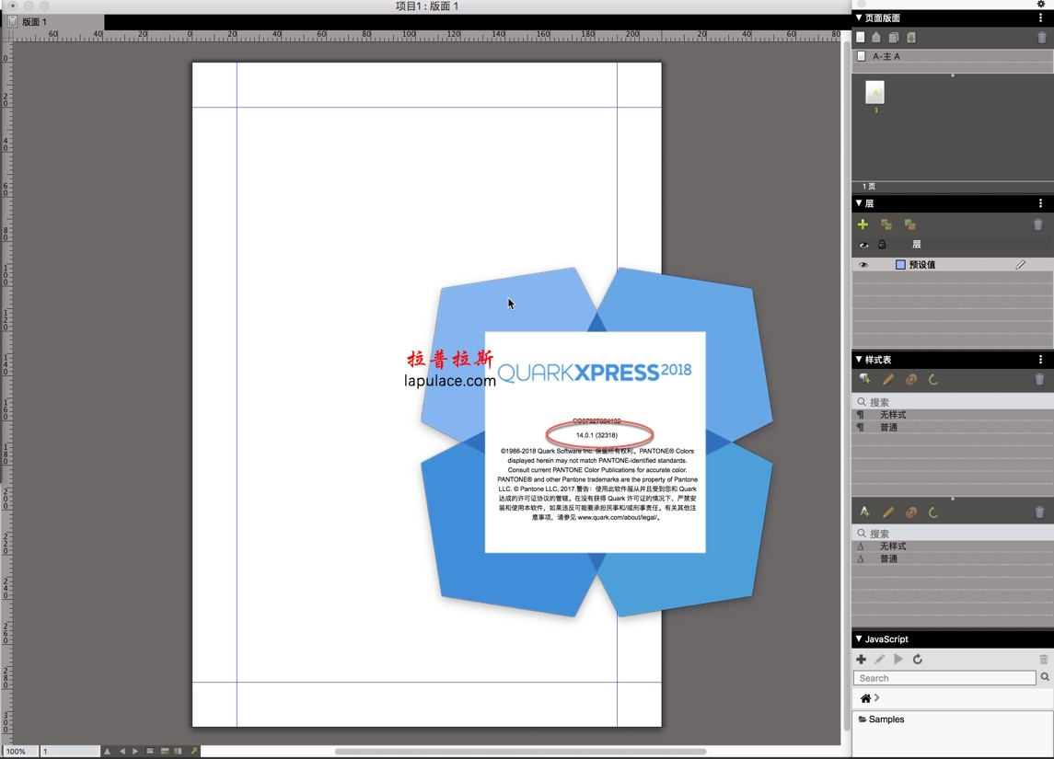Viewport: 1054px width, 759px height.
Task: Select 普通 character style
Action: pos(953,558)
